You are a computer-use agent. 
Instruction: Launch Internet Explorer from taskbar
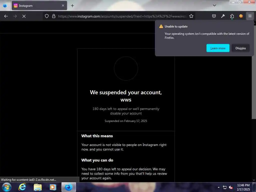point(22,187)
